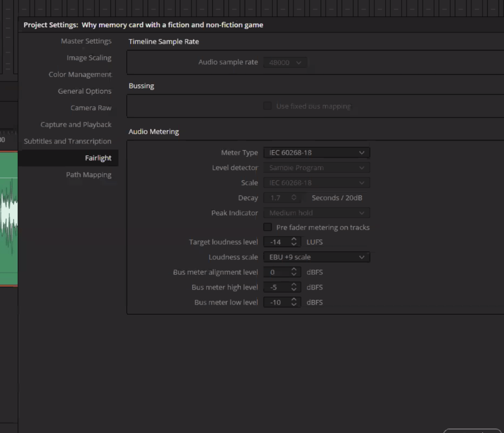
Task: Click the Bus meter low level field
Action: tap(277, 302)
